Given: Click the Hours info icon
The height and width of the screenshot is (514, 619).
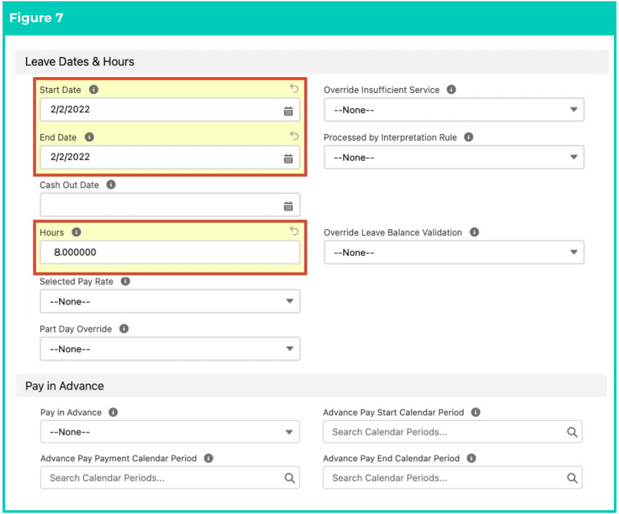Looking at the screenshot, I should click(x=77, y=232).
